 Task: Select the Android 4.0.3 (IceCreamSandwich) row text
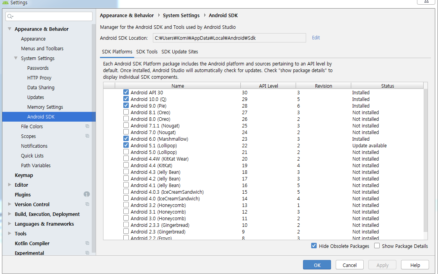point(167,192)
